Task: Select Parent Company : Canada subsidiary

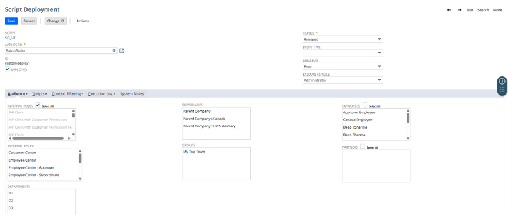Action: (x=204, y=119)
